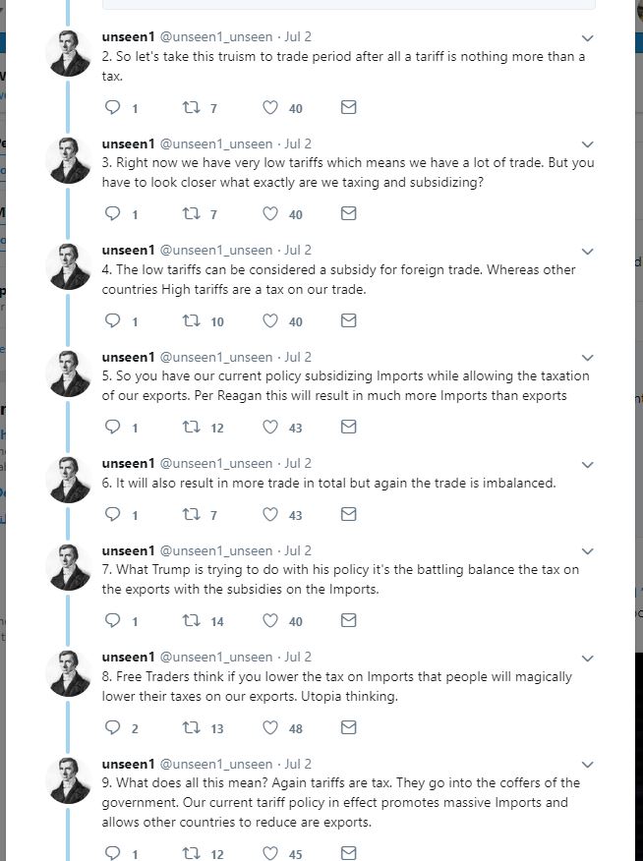Open the dropdown chevron on tweet 2

click(588, 38)
